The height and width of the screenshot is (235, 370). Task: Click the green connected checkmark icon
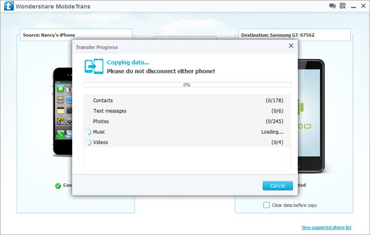58,186
